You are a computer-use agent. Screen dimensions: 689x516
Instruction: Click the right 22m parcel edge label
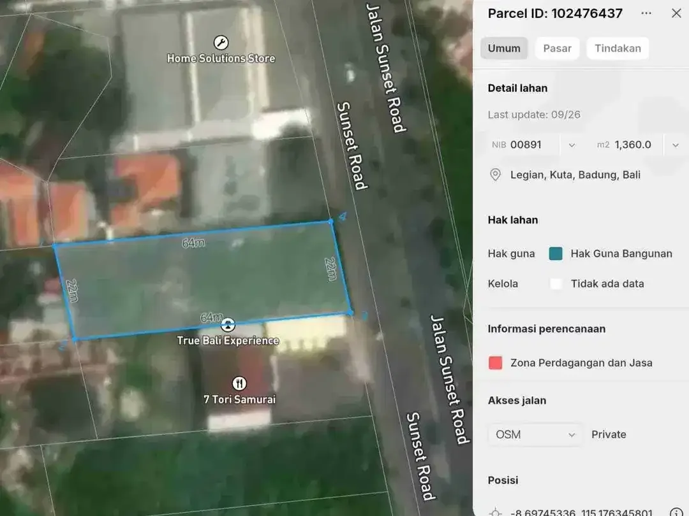click(330, 269)
